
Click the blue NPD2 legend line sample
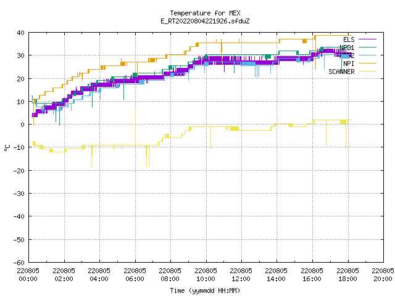tap(367, 55)
